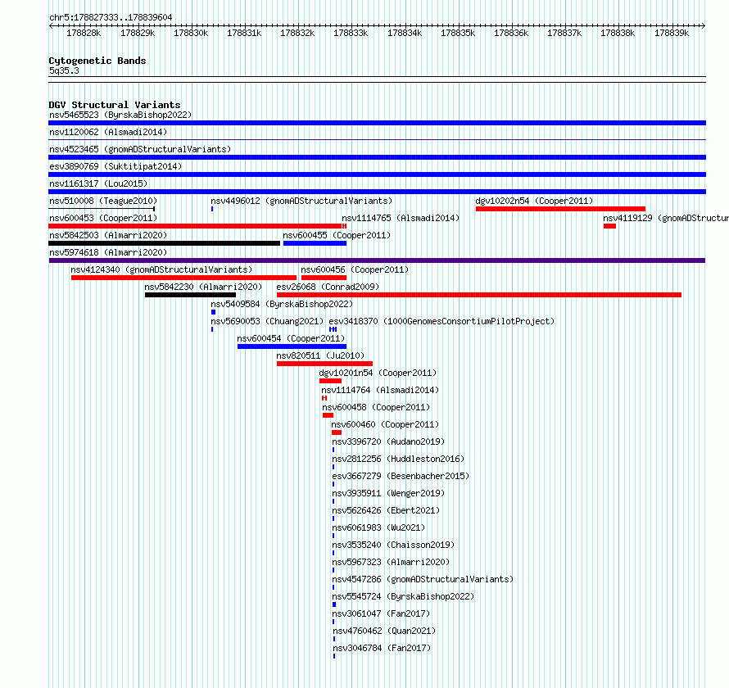Select nsv5409584 (ByrskaBishop2022) label

click(x=282, y=304)
